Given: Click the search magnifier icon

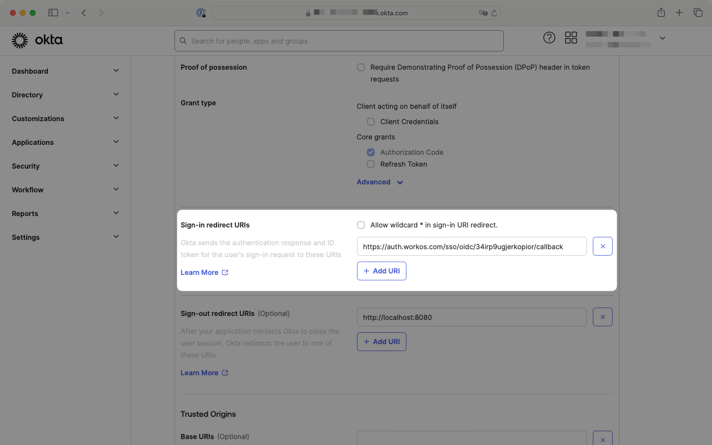Looking at the screenshot, I should coord(183,41).
